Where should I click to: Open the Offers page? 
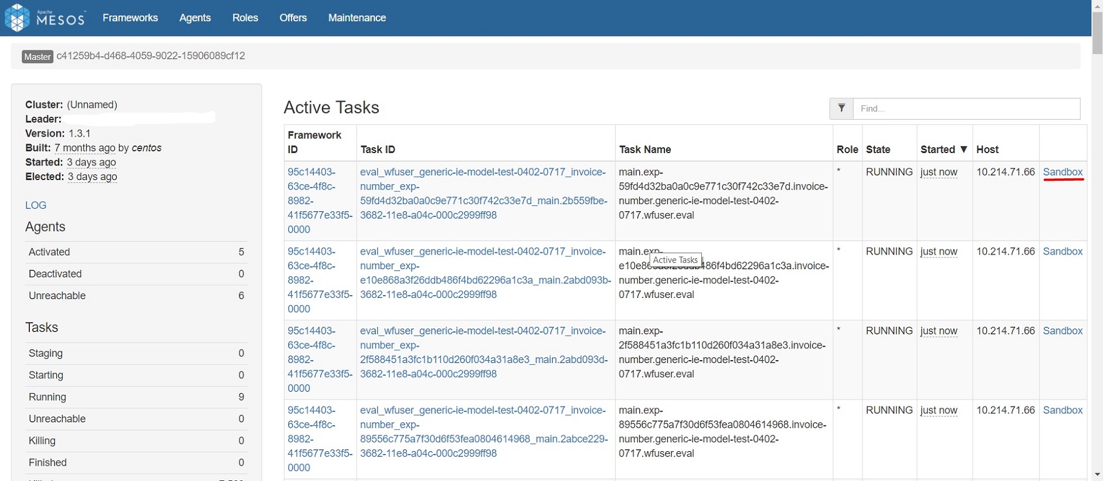tap(293, 18)
